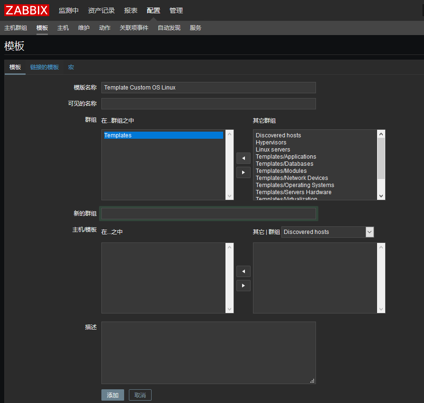The height and width of the screenshot is (403, 424).
Task: Move selected group right to other groups
Action: (244, 172)
